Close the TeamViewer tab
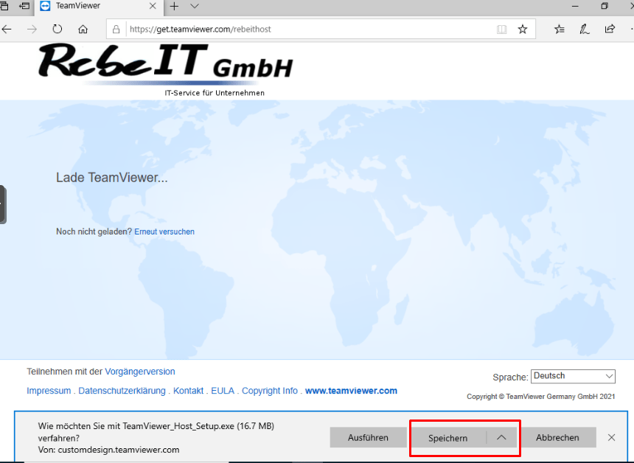This screenshot has height=463, width=634. click(x=153, y=6)
